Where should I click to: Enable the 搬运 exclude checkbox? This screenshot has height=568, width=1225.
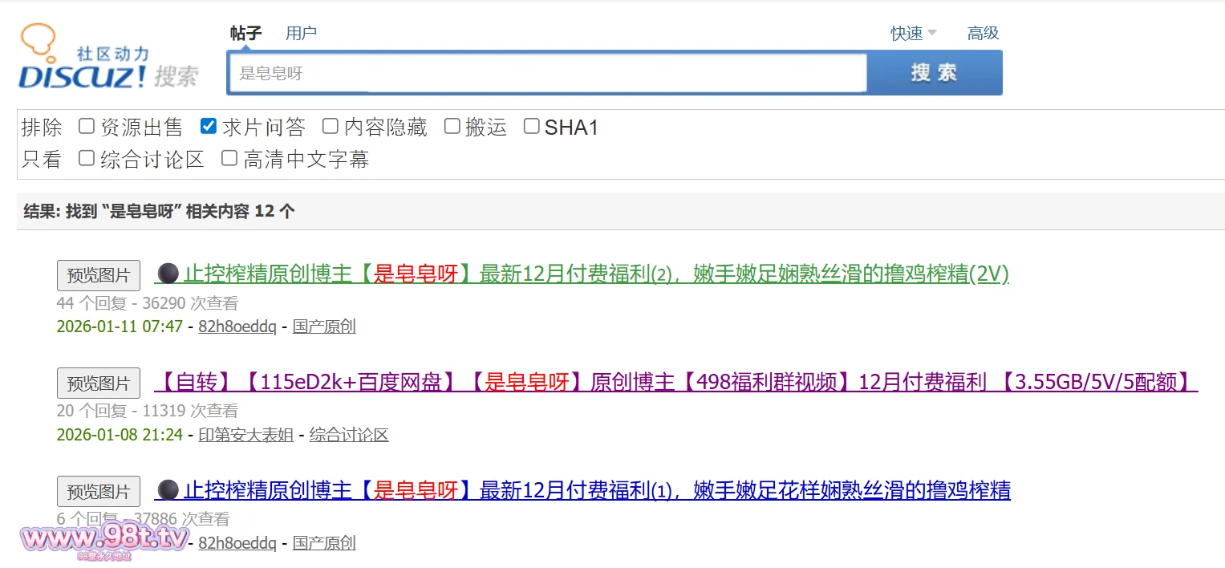point(452,127)
